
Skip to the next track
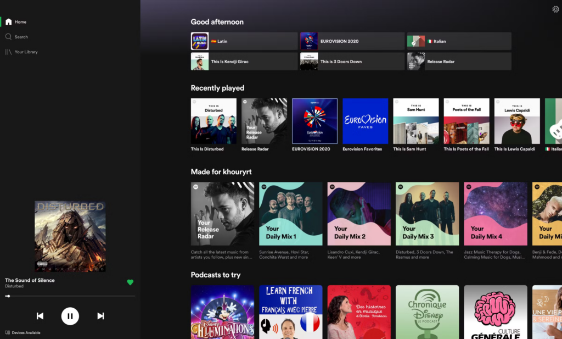(101, 316)
